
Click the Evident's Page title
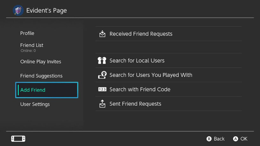coord(47,10)
